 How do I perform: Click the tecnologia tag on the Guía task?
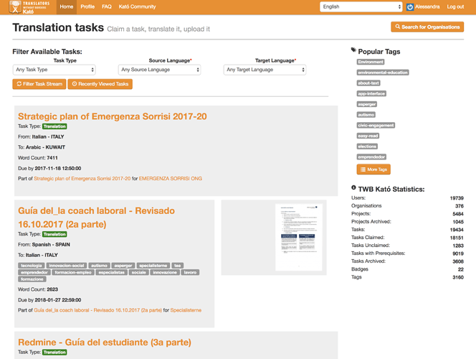32,266
